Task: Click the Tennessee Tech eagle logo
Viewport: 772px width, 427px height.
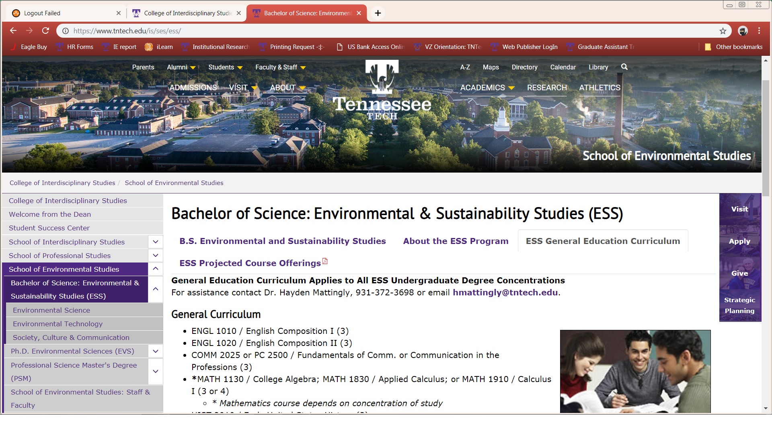Action: click(382, 88)
